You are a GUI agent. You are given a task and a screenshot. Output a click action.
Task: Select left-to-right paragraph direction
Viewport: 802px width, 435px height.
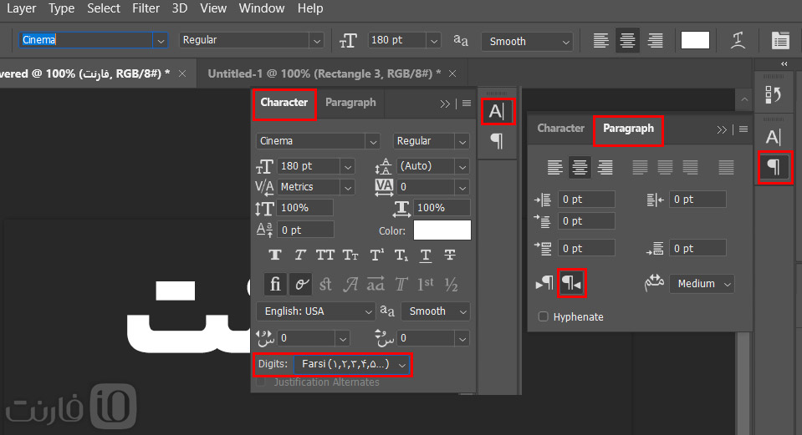pyautogui.click(x=544, y=283)
